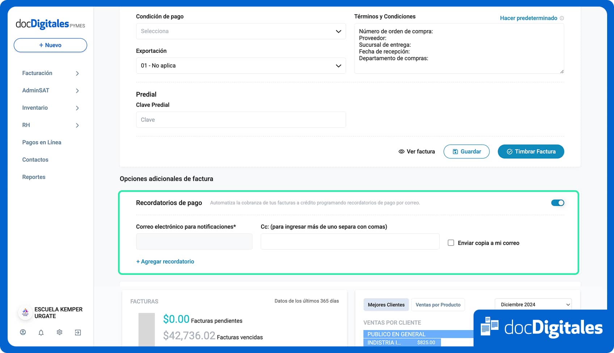
Task: Open the Diciembre 2024 month selector
Action: (533, 305)
